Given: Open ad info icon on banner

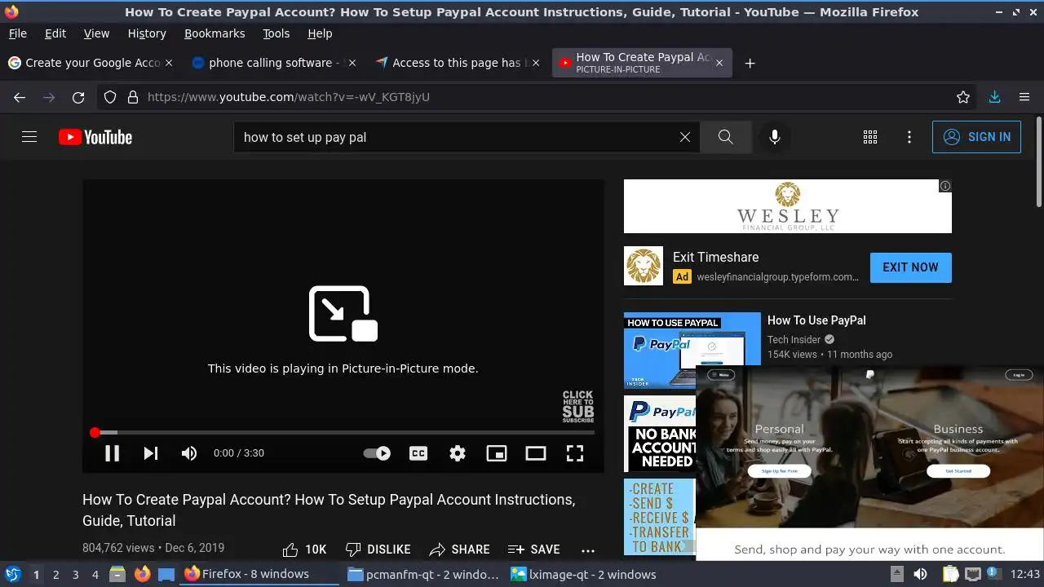Looking at the screenshot, I should tap(944, 186).
